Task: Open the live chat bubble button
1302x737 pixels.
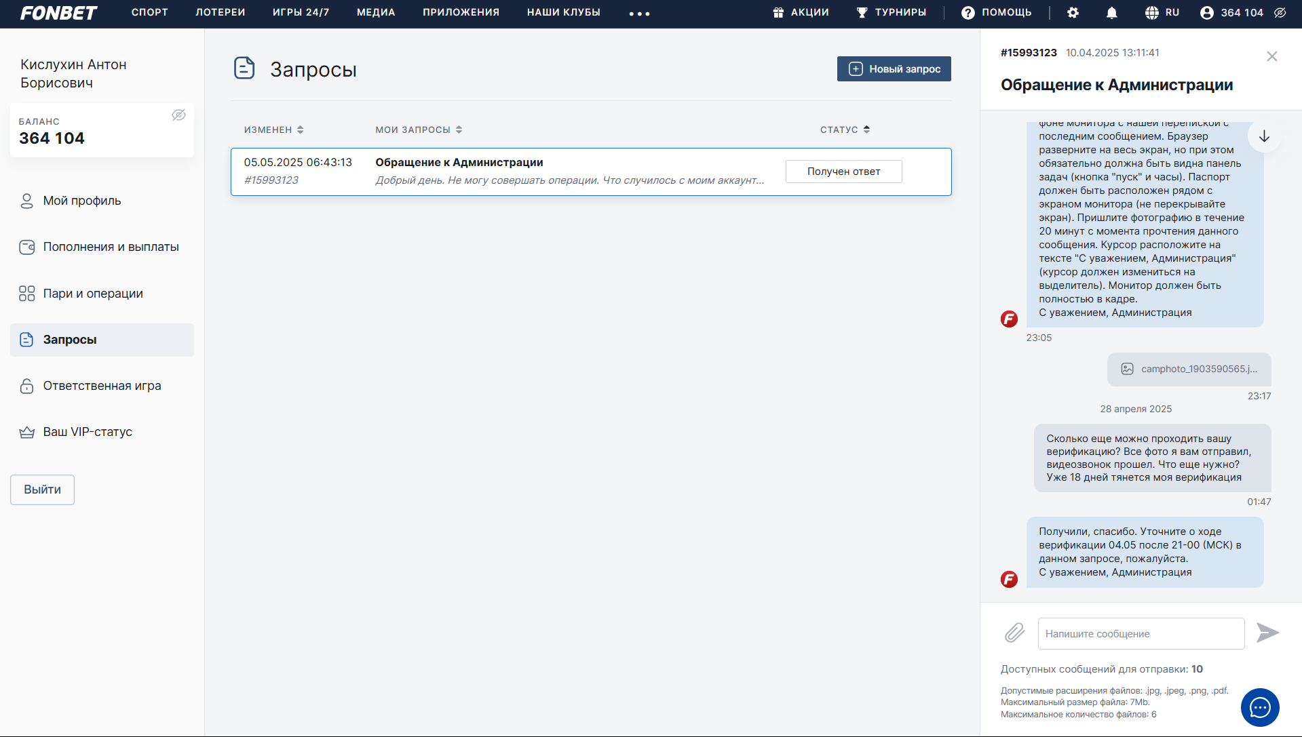Action: pos(1260,708)
